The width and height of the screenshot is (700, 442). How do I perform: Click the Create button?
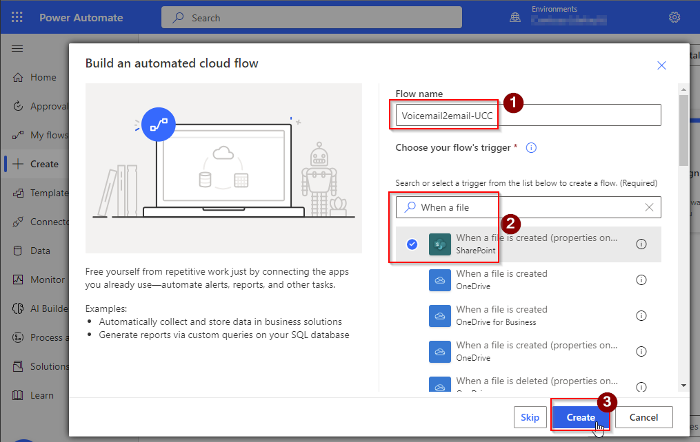coord(581,417)
